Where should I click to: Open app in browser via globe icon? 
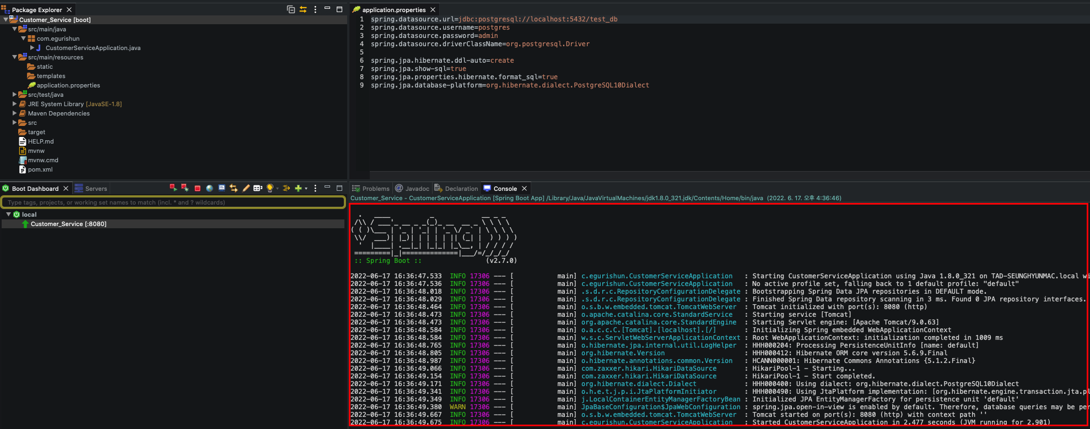tap(209, 188)
